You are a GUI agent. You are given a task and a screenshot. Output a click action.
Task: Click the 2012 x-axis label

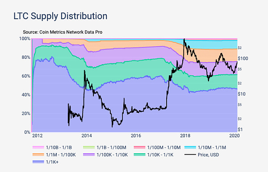38,136
